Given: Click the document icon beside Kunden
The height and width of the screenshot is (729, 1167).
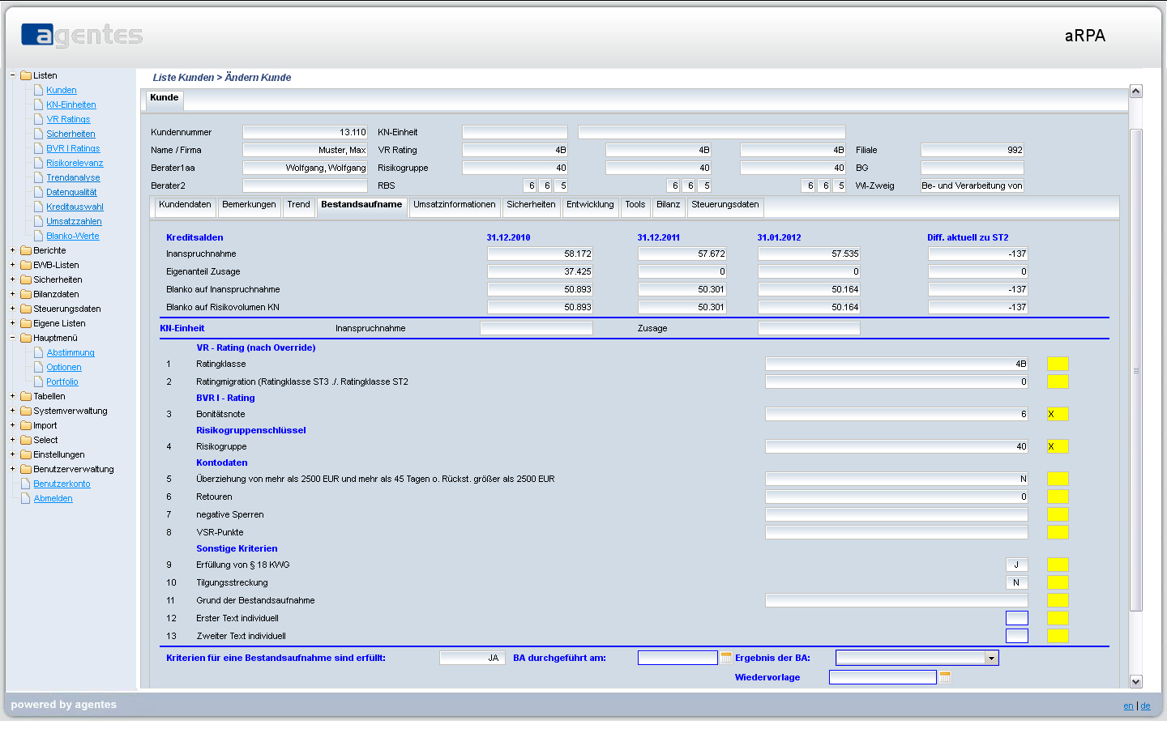Looking at the screenshot, I should tap(38, 90).
